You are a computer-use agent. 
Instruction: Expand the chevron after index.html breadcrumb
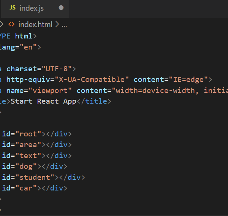click(57, 25)
